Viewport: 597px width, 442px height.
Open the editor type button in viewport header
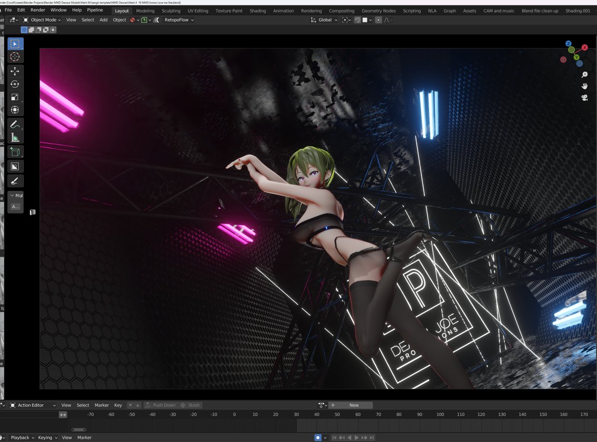tap(13, 20)
